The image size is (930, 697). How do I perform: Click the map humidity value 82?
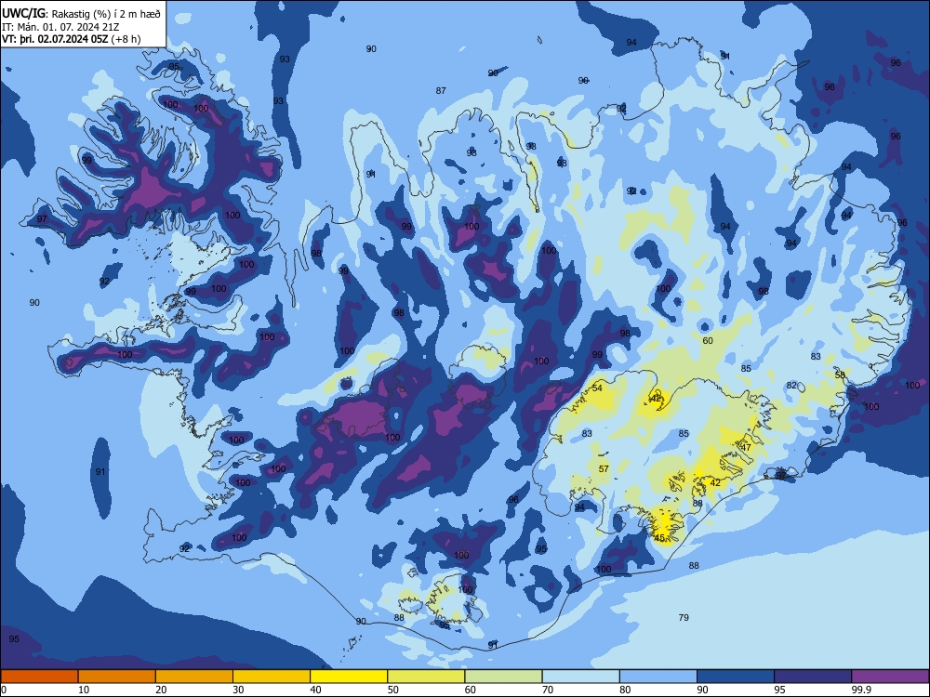click(791, 386)
